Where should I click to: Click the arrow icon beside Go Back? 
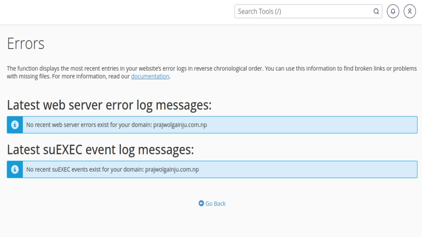[201, 203]
